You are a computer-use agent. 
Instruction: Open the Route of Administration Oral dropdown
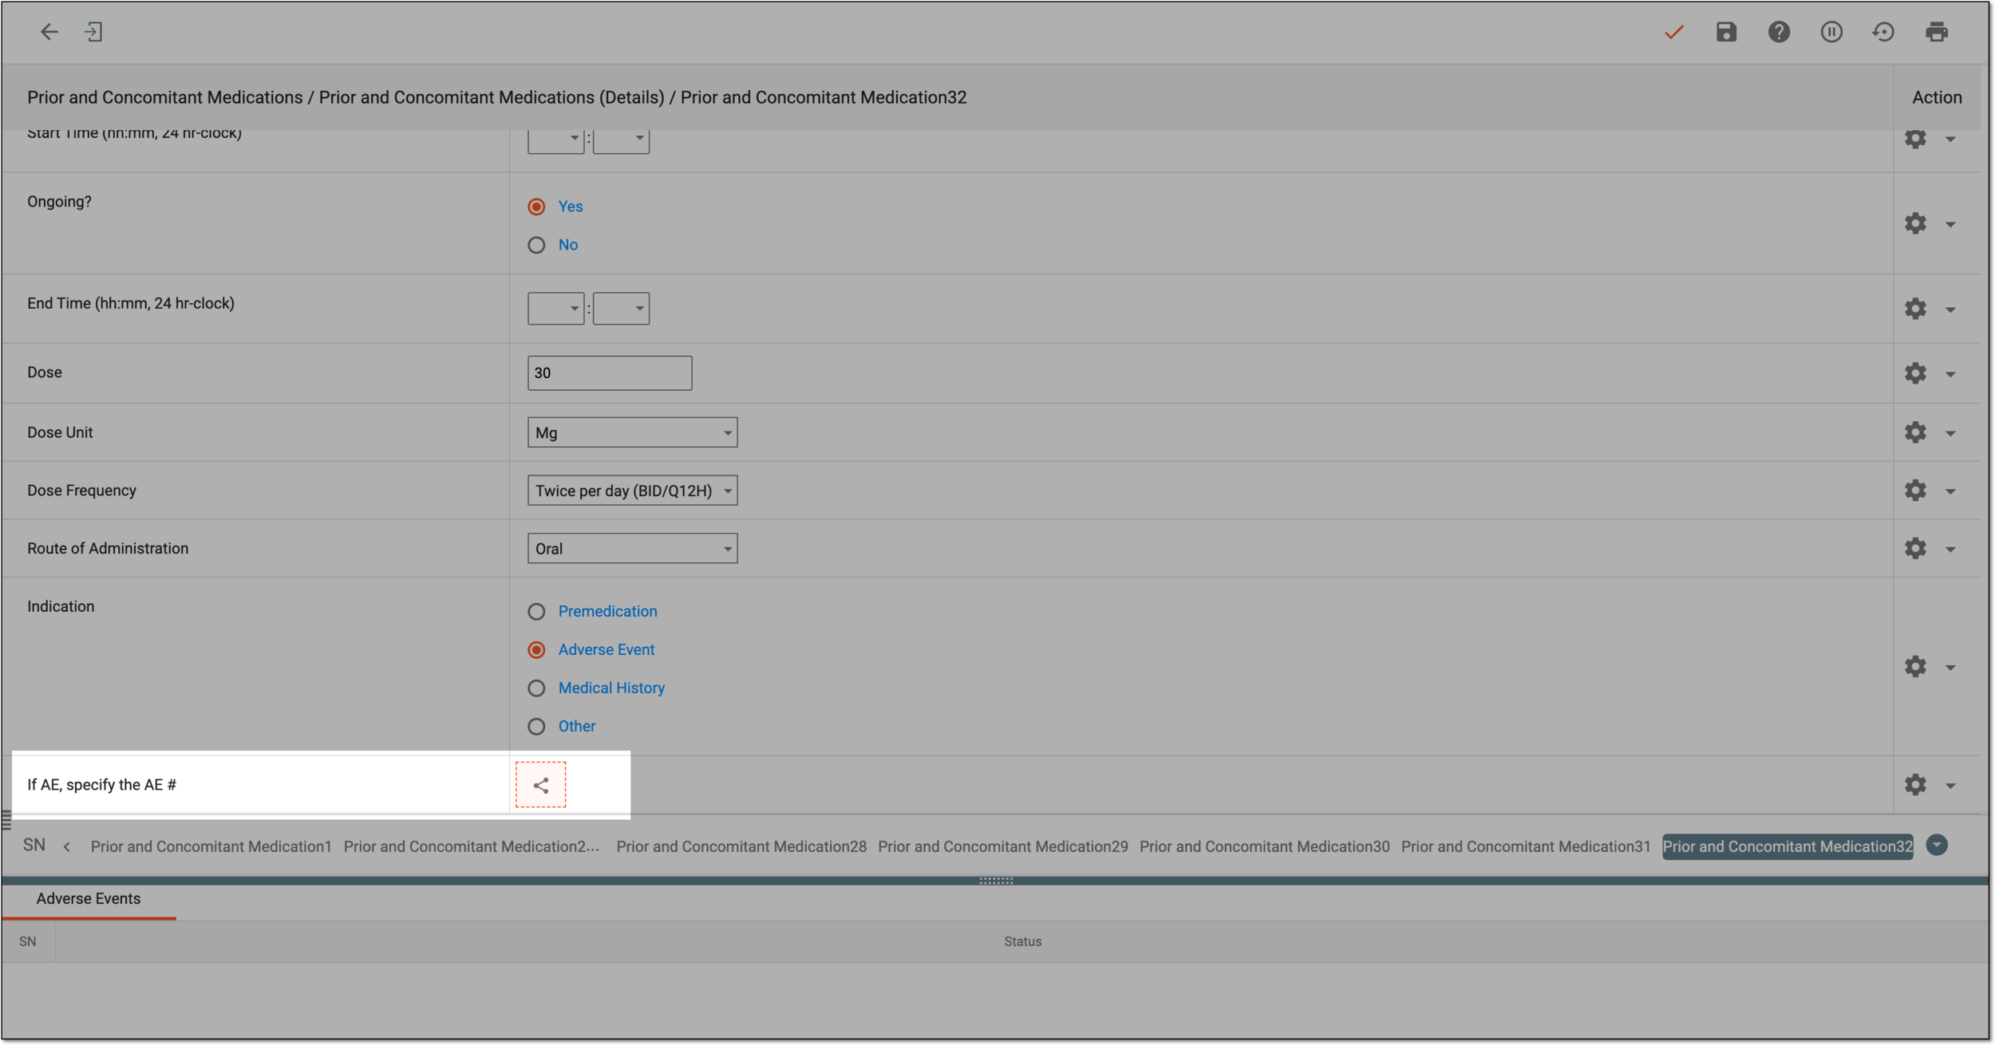pyautogui.click(x=632, y=549)
